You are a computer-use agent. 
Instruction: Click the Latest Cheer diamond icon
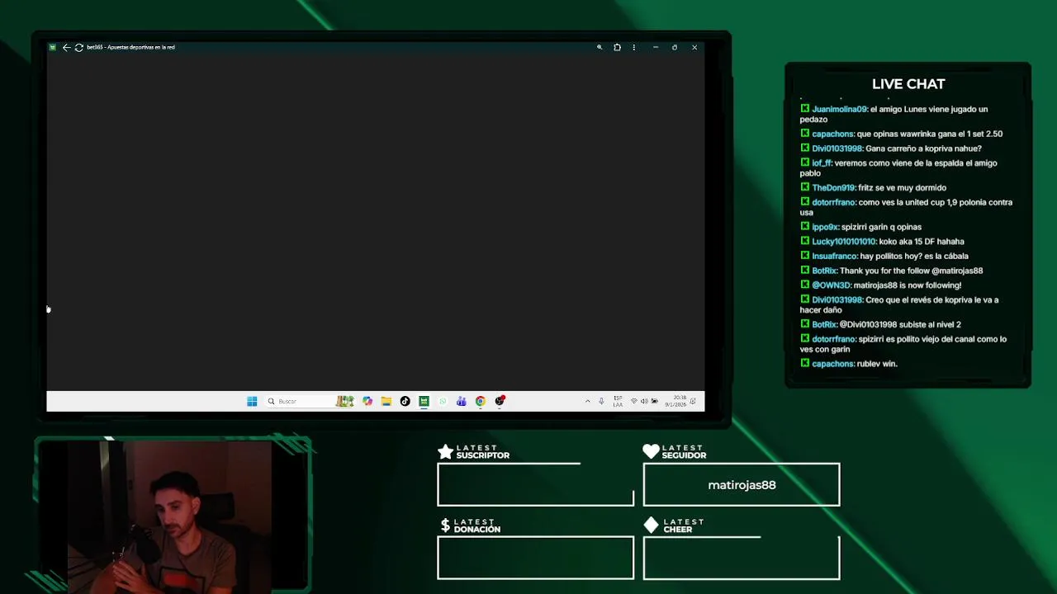pyautogui.click(x=652, y=525)
